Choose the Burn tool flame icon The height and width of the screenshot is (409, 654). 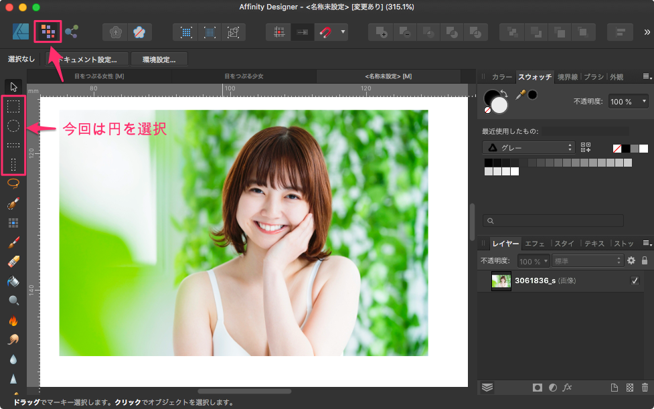(13, 321)
